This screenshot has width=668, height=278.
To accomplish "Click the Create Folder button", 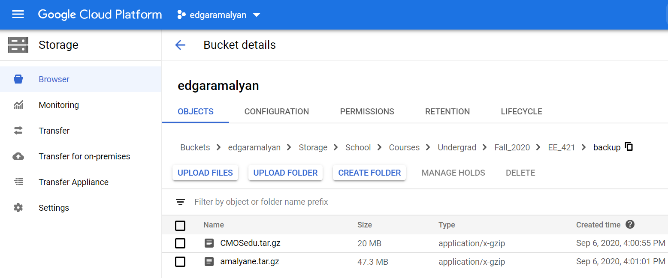I will [x=369, y=173].
